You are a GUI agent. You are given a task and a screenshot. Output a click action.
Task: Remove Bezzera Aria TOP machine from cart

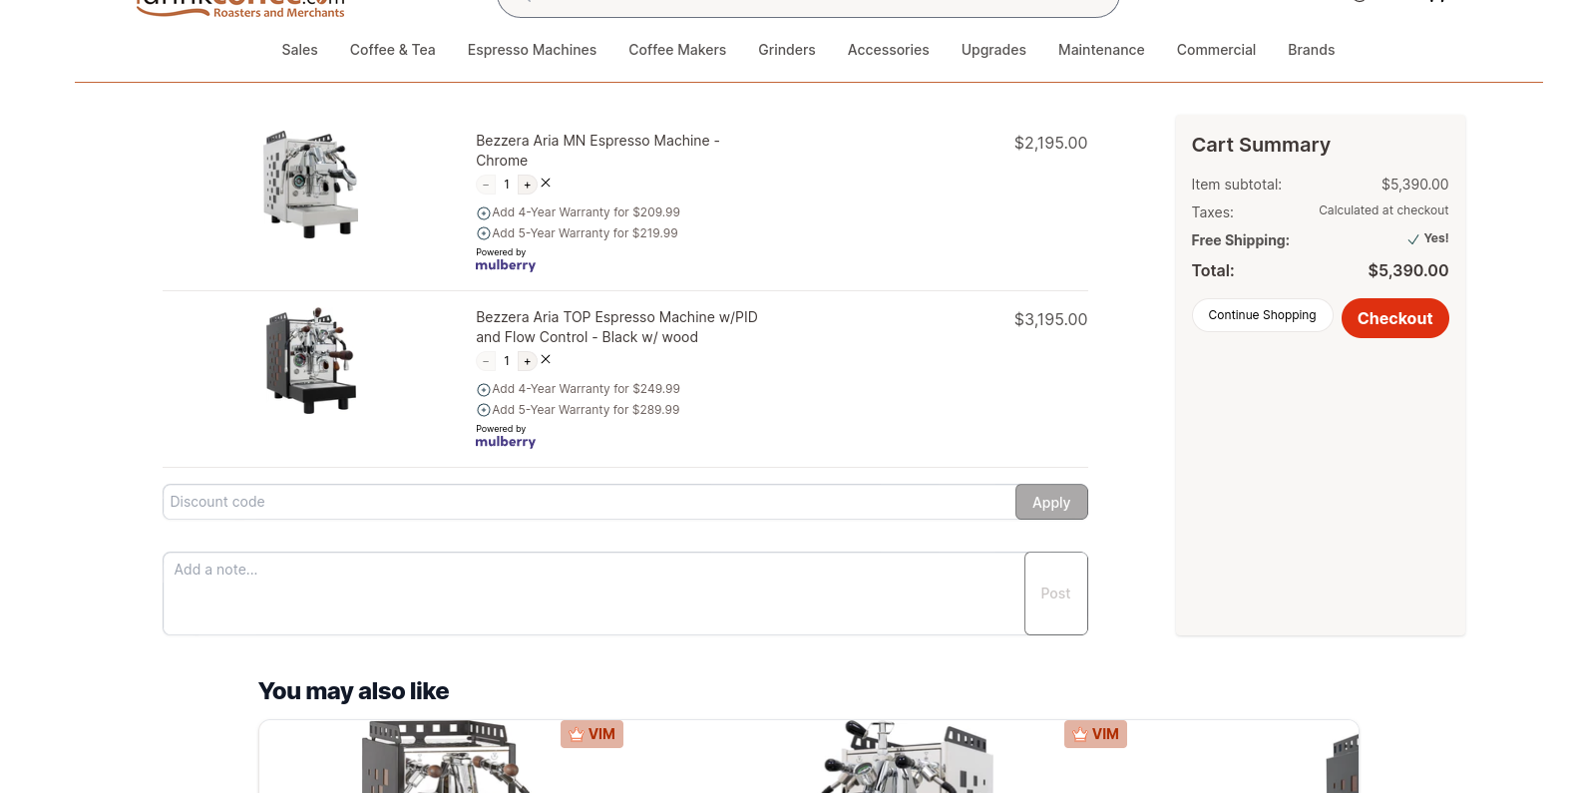point(546,360)
